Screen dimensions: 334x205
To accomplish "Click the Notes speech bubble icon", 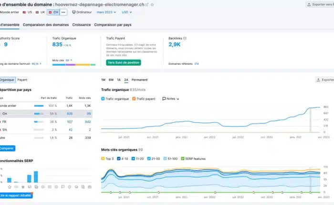I will 164,99.
